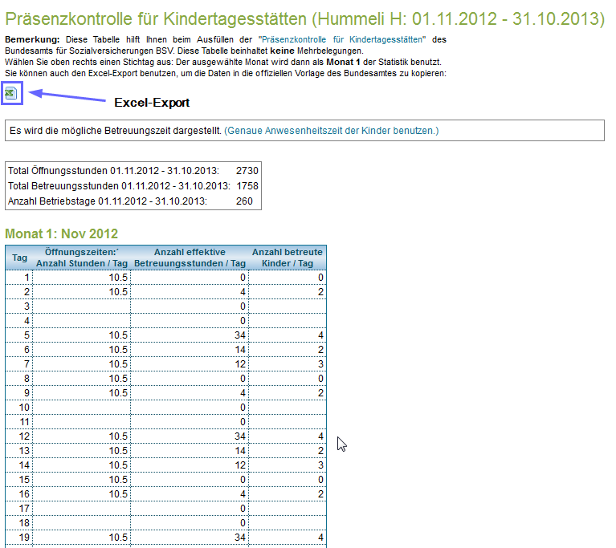Click care hours value 34 on day 12
Screen dimensions: 616x548
click(x=190, y=436)
